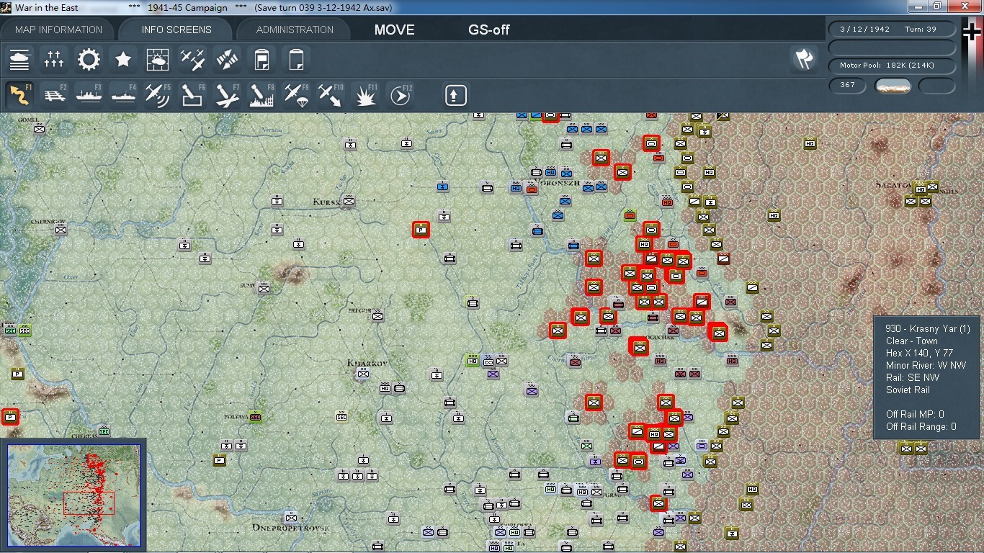Open the blank document report icon
Image resolution: width=984 pixels, height=553 pixels.
[296, 59]
